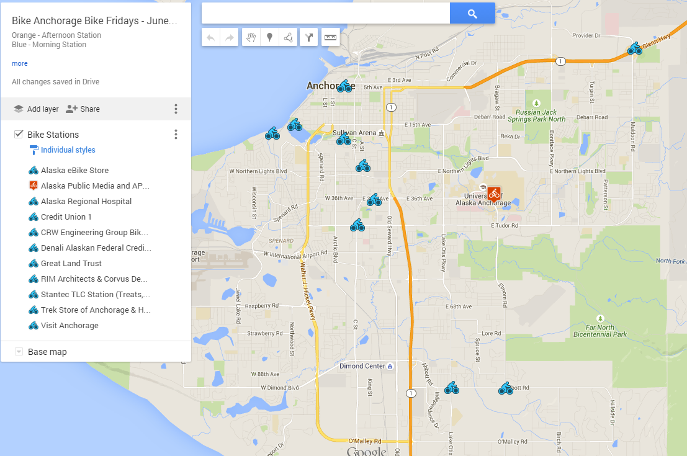Click the 'All changes saved in Drive' status text
This screenshot has height=456, width=687.
coord(56,82)
